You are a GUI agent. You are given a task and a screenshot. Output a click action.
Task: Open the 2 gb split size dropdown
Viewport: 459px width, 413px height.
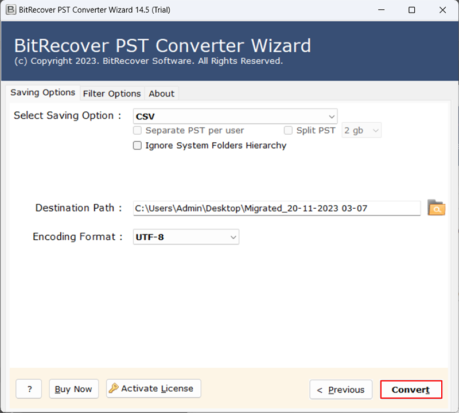pyautogui.click(x=361, y=131)
